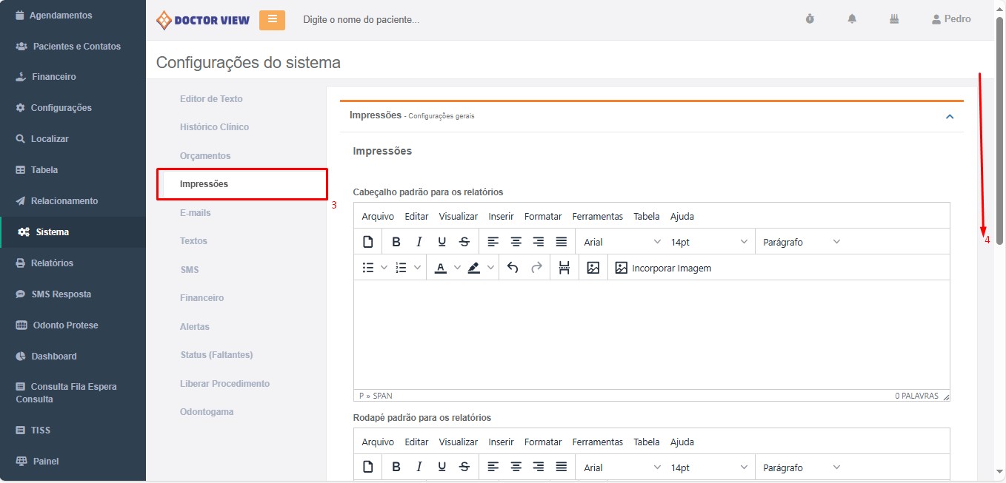Collapse the Impressões panel with the chevron
The width and height of the screenshot is (1006, 483).
click(x=950, y=116)
